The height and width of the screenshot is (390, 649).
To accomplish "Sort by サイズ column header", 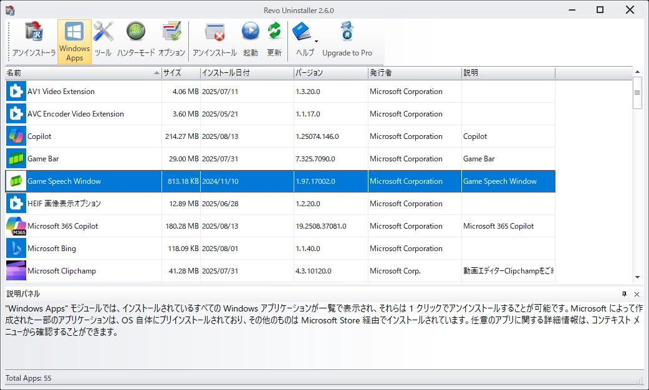I will point(181,73).
